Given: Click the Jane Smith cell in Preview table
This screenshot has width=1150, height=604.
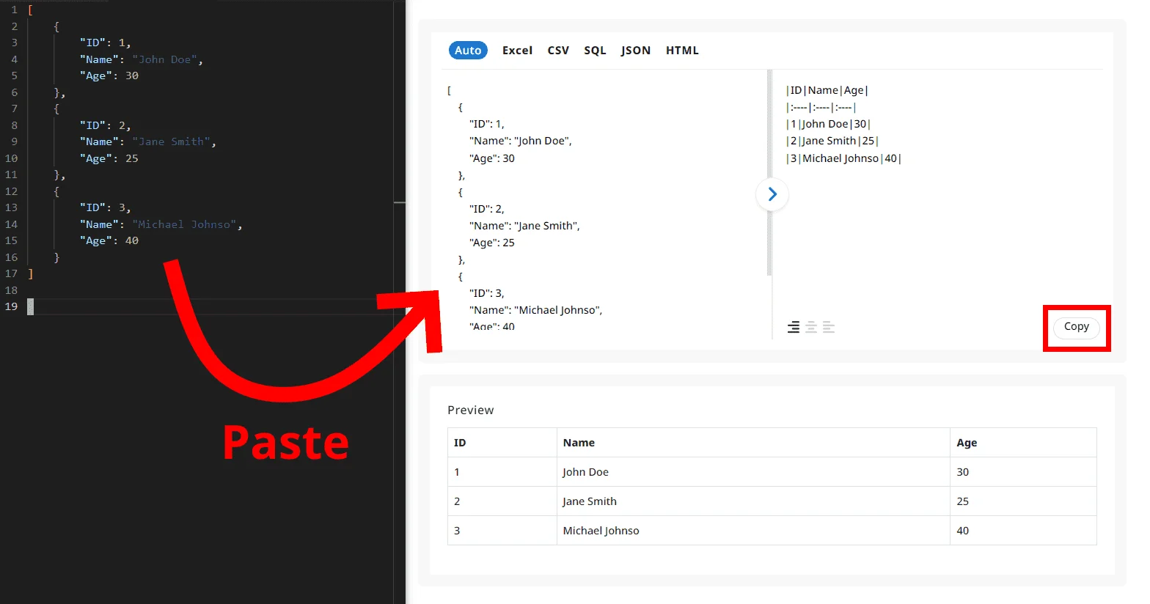Looking at the screenshot, I should [753, 501].
